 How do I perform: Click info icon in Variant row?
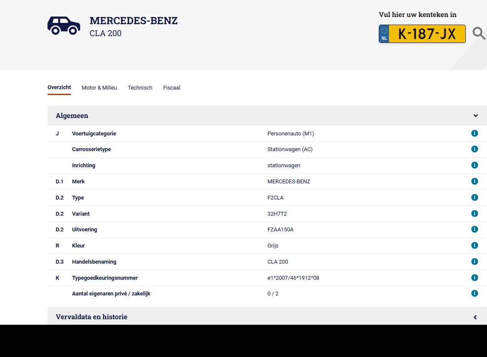pyautogui.click(x=474, y=214)
